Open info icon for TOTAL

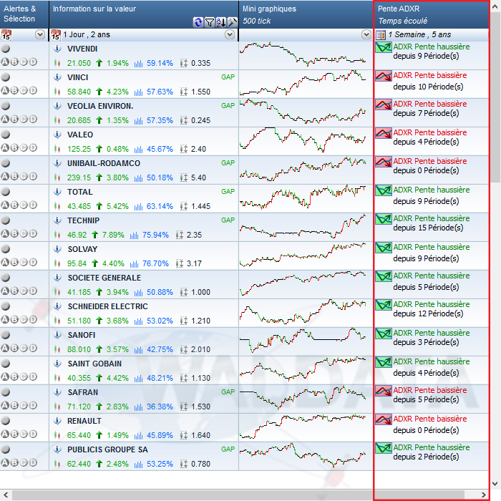click(57, 192)
